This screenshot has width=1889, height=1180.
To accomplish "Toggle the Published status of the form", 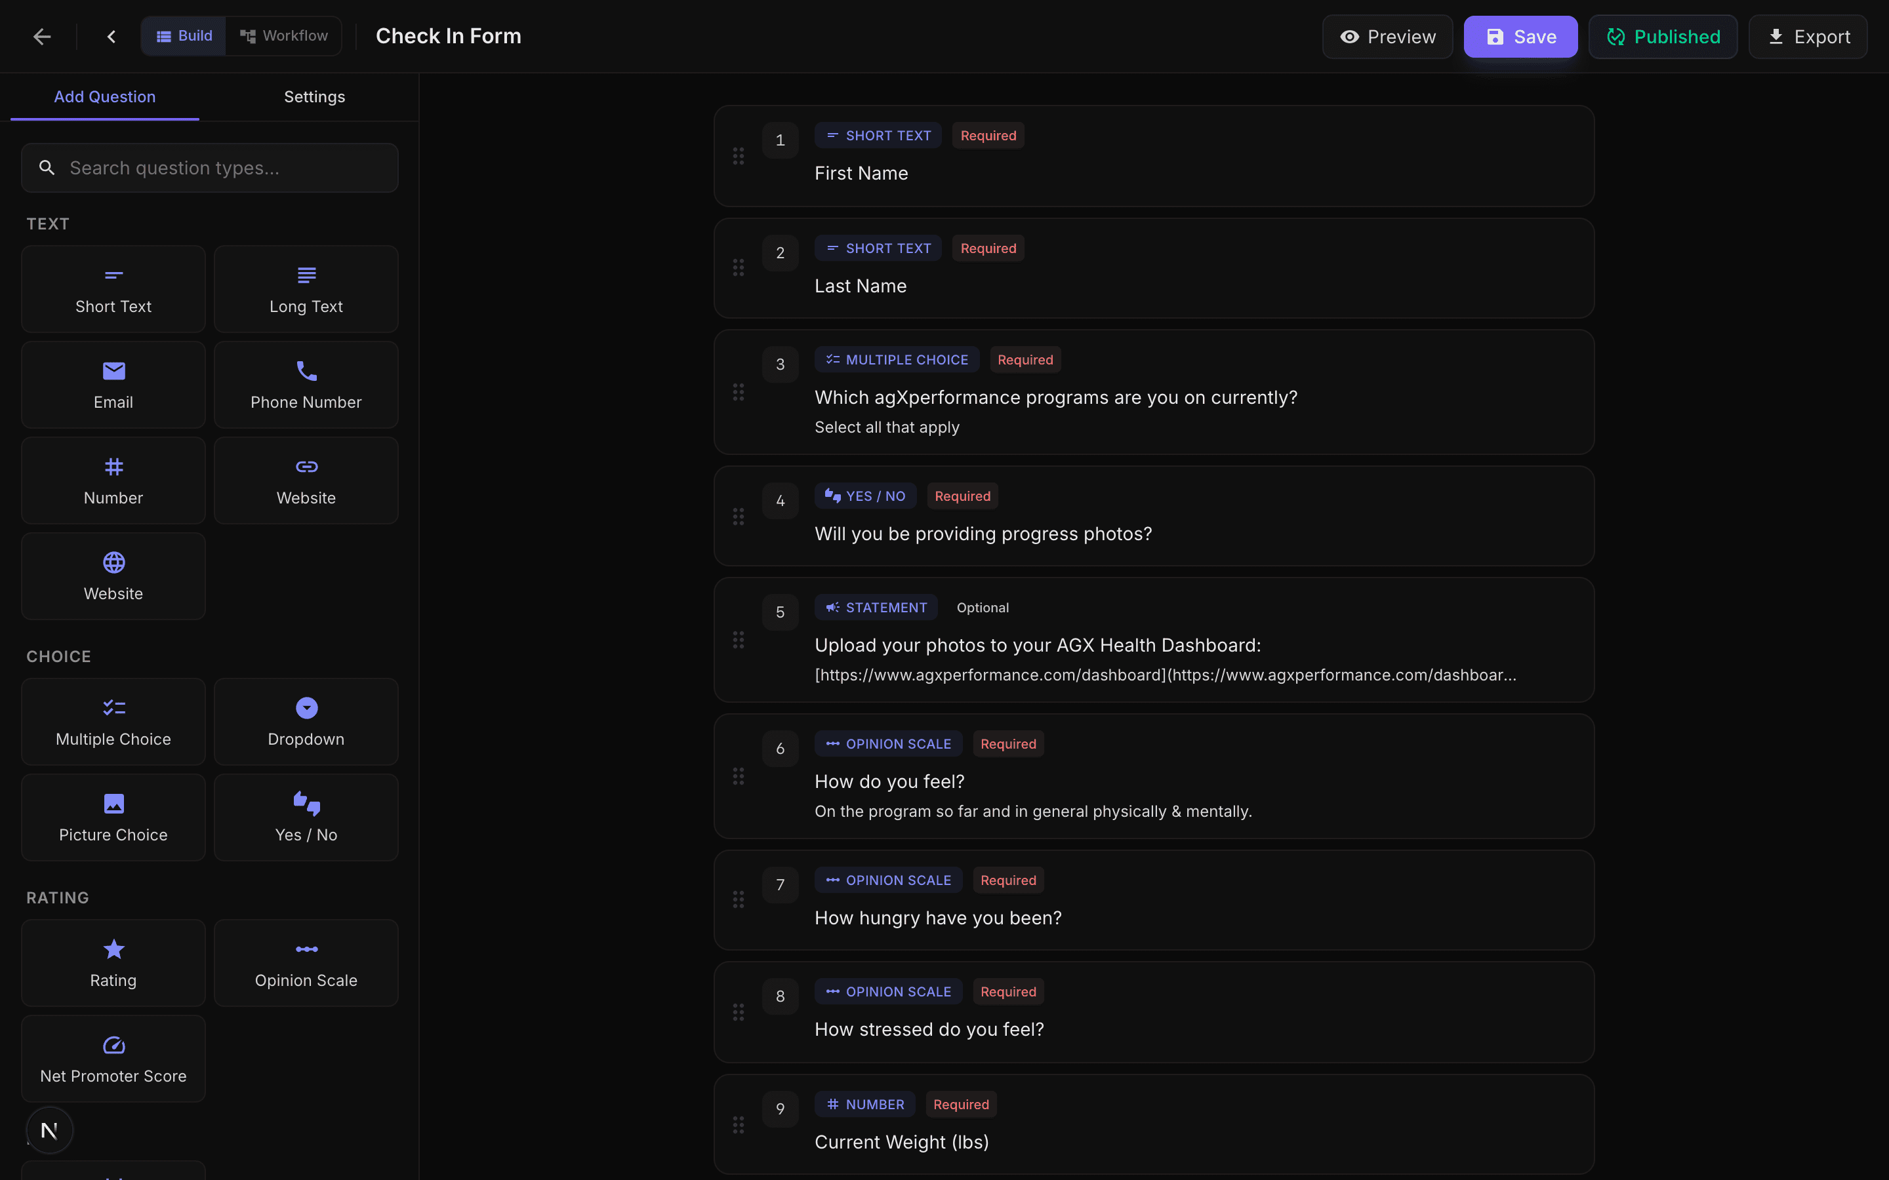I will (1663, 36).
